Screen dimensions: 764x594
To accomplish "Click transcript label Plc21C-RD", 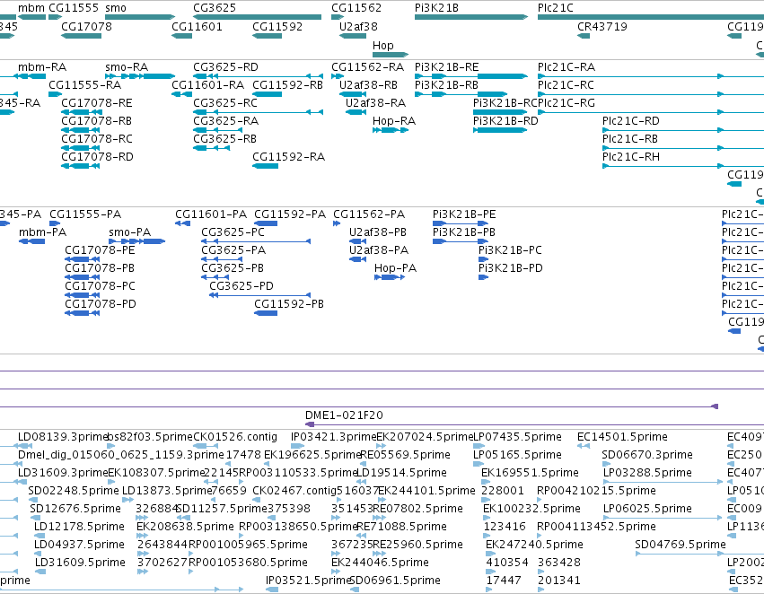I will 631,121.
